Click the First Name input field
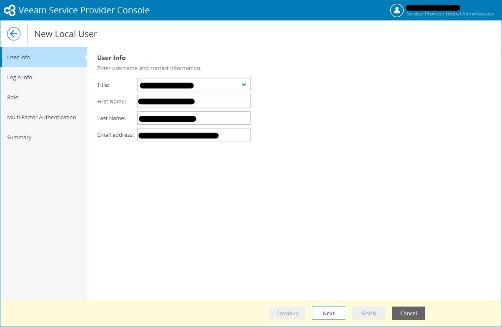This screenshot has width=502, height=327. click(194, 101)
